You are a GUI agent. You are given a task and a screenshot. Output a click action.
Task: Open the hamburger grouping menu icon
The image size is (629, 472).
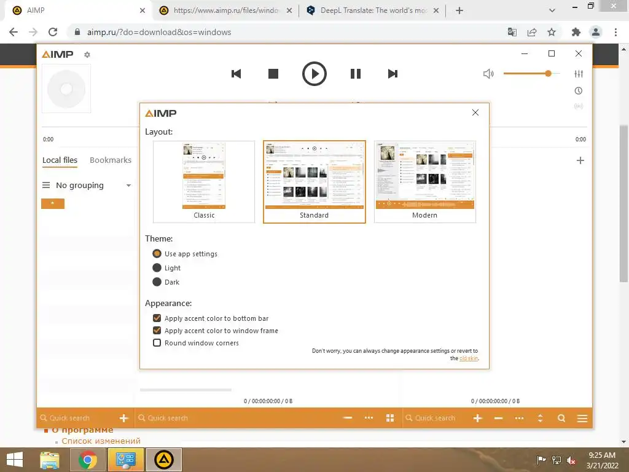[x=46, y=185]
